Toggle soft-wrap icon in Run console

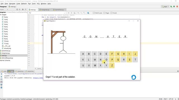(1, 79)
